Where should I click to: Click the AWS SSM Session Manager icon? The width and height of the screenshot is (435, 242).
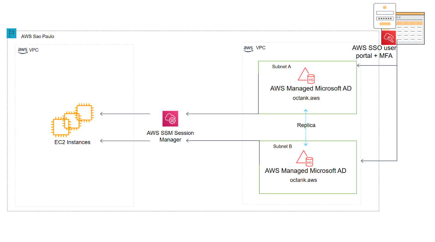click(x=170, y=119)
